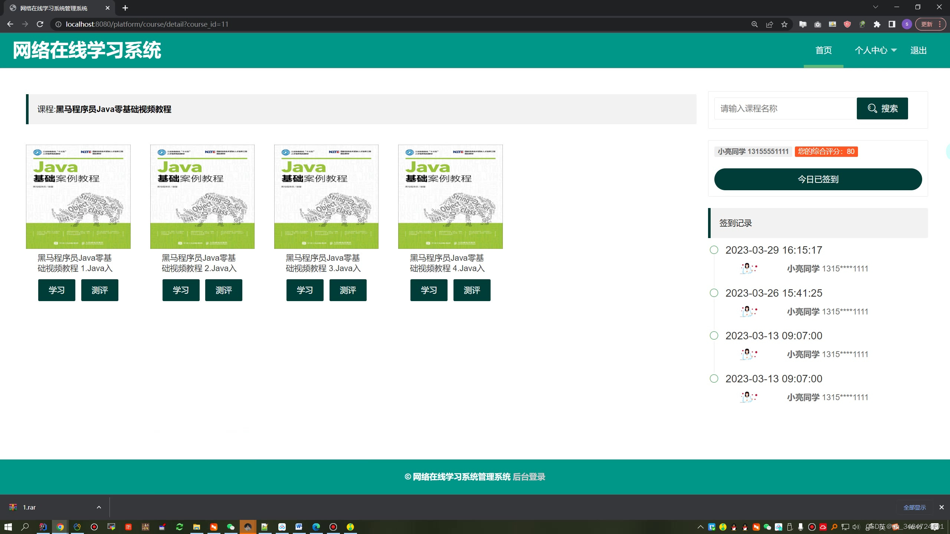Expand the 1.rar download options chevron
This screenshot has height=534, width=950.
click(99, 507)
